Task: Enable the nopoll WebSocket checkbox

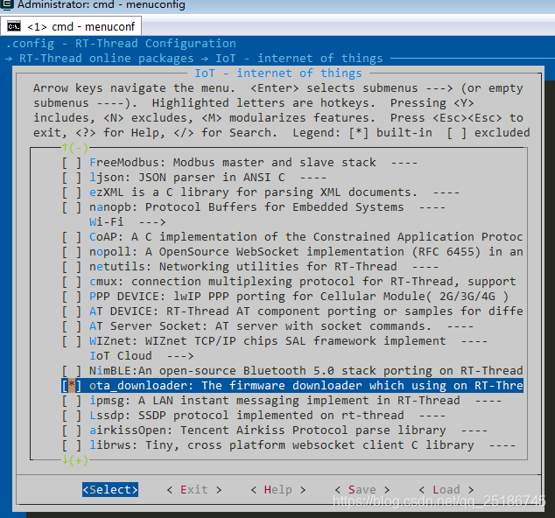Action: coord(72,252)
